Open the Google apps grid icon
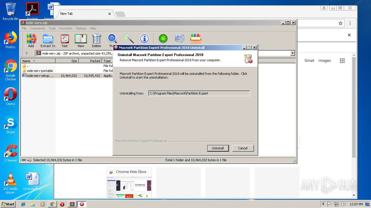This screenshot has height=208, width=371. point(342,61)
